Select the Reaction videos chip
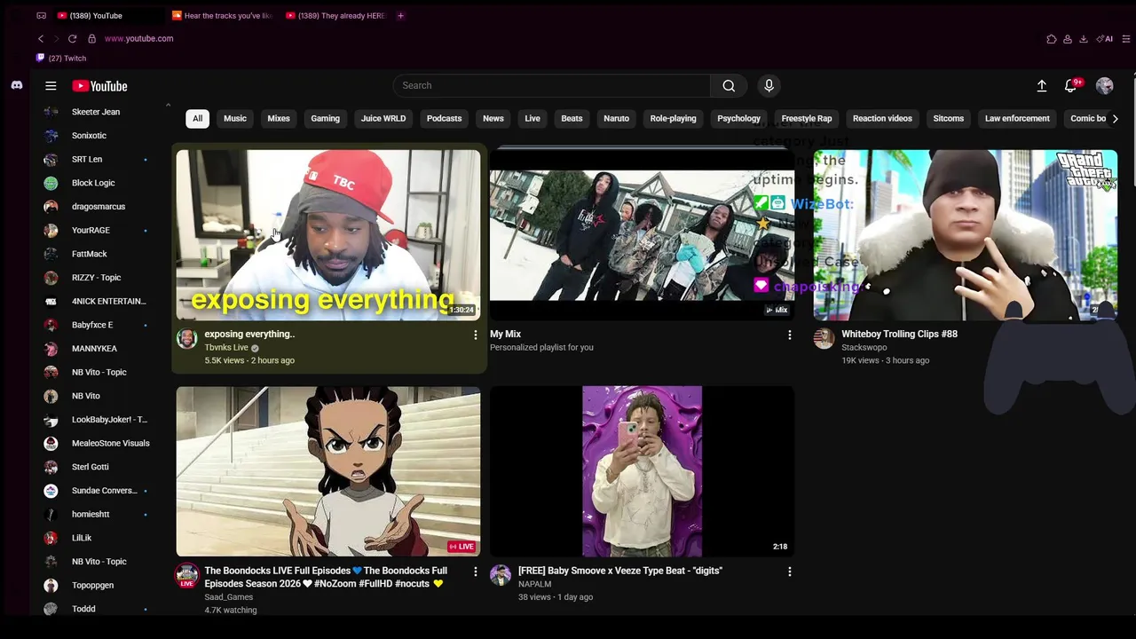The height and width of the screenshot is (639, 1136). click(x=882, y=118)
